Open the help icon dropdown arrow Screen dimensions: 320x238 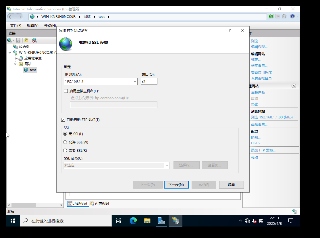click(x=297, y=16)
